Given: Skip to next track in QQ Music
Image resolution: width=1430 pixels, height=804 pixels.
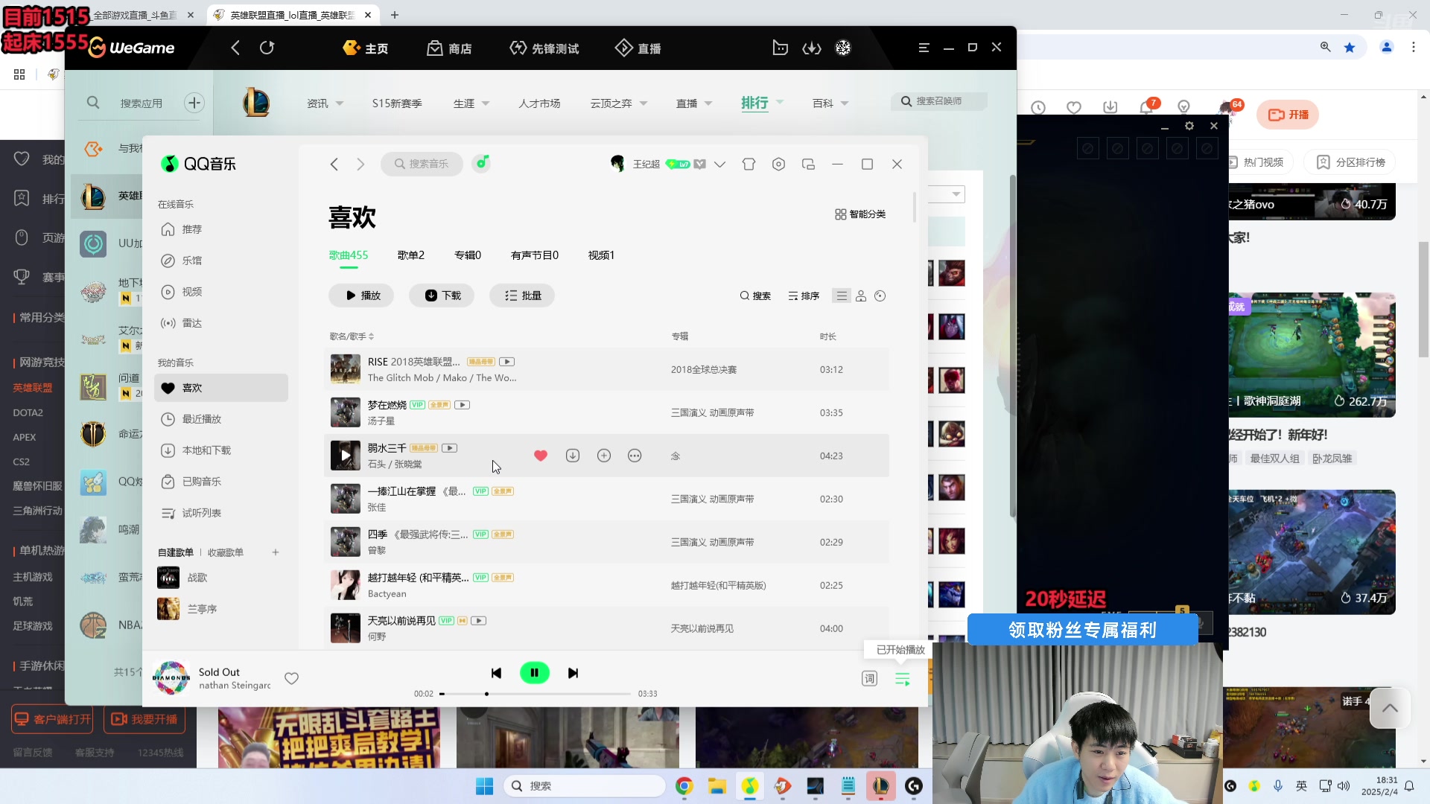Looking at the screenshot, I should (573, 673).
